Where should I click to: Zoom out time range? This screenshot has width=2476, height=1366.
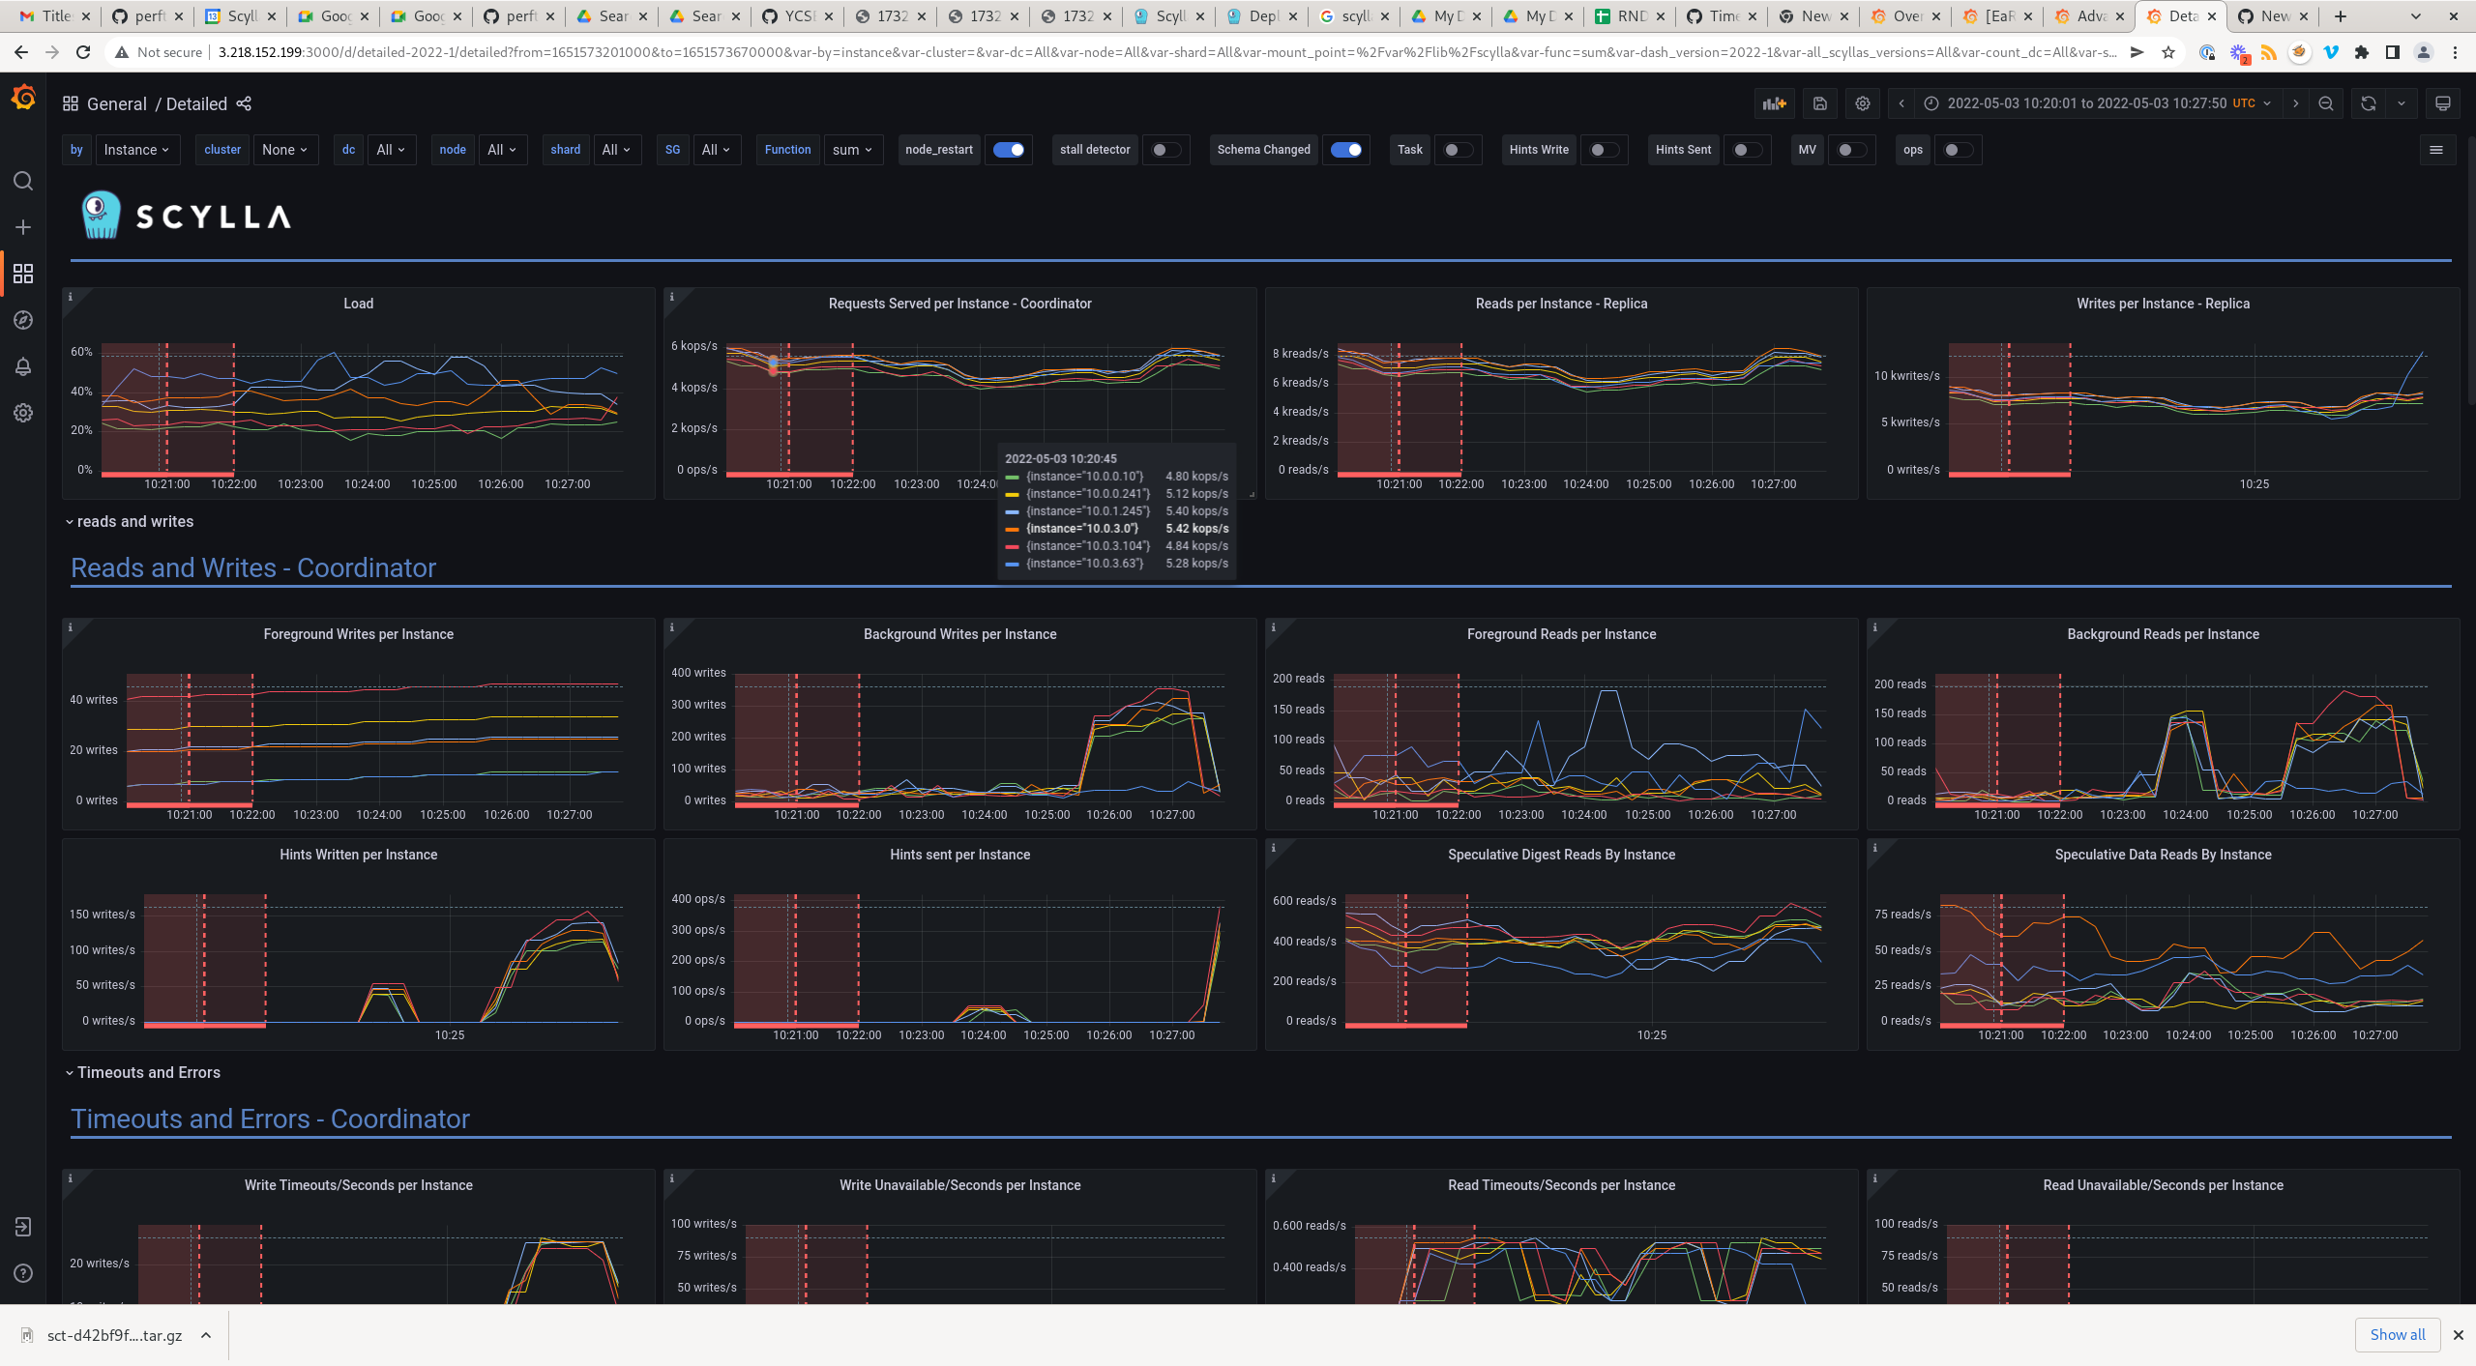2326,103
